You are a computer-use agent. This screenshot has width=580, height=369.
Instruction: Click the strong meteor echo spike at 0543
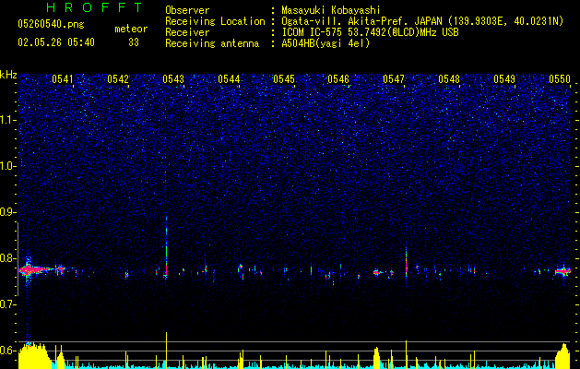(167, 247)
